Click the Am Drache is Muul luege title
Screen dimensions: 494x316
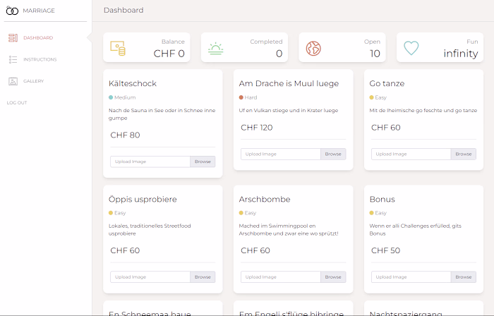(x=289, y=83)
